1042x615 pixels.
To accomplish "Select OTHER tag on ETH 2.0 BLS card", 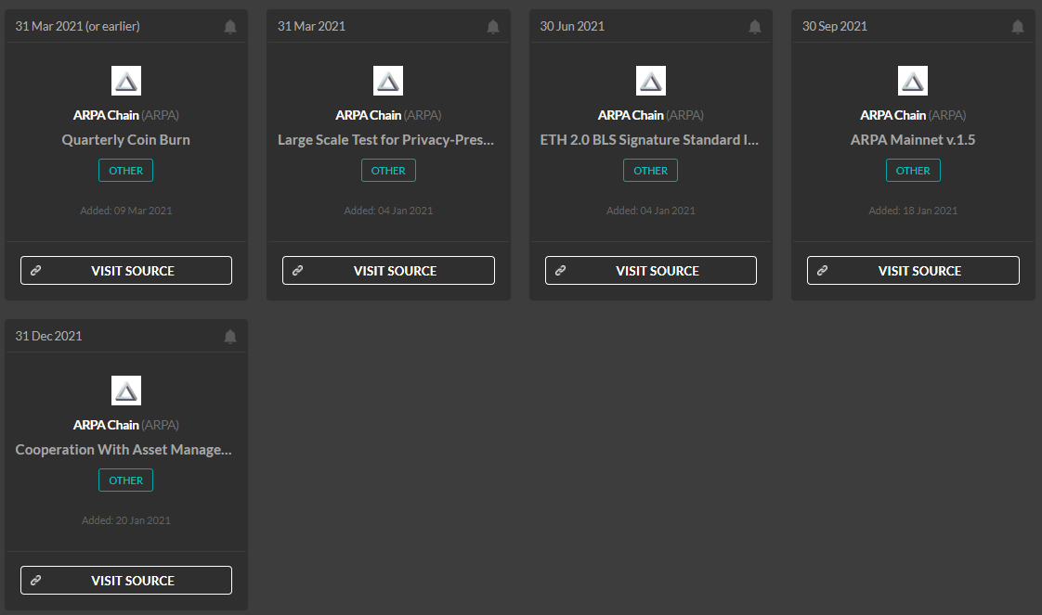I will pos(651,171).
